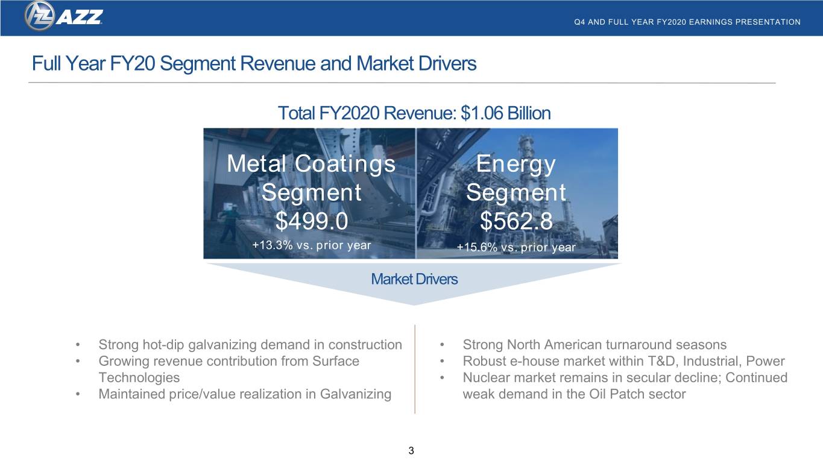Click the $562.8 revenue figure

(516, 222)
